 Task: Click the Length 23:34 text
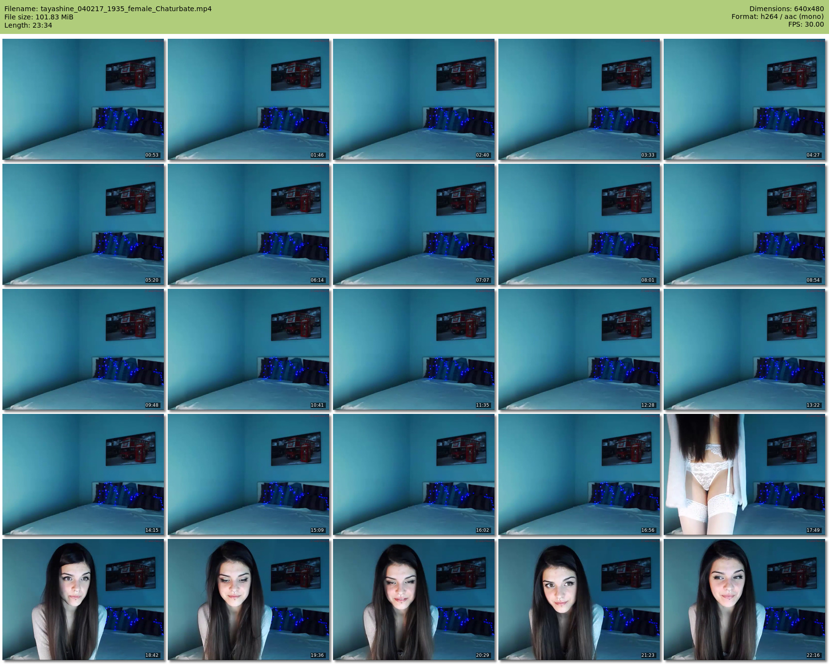click(28, 25)
